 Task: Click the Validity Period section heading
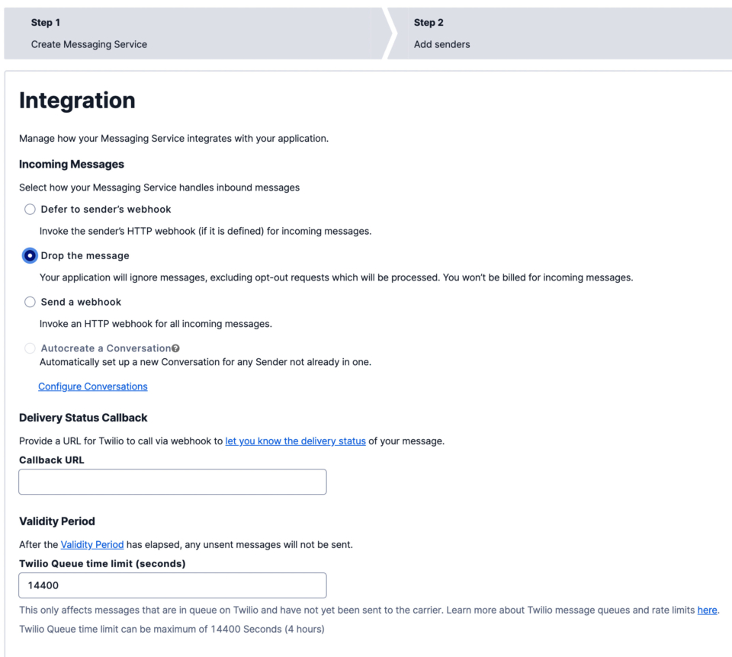56,521
